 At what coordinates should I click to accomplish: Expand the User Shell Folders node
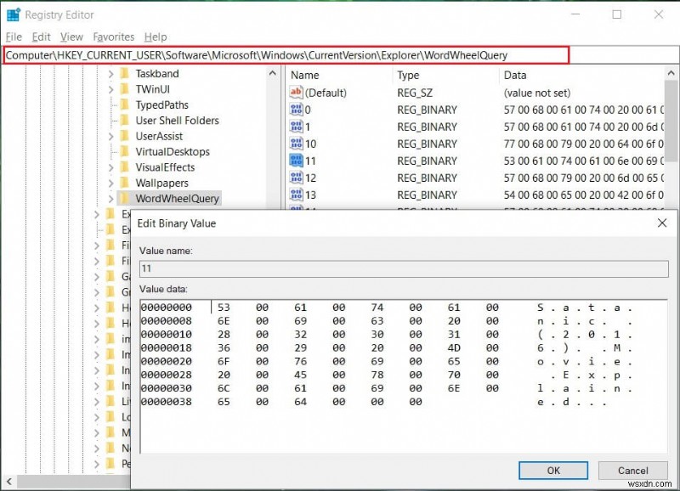click(111, 121)
